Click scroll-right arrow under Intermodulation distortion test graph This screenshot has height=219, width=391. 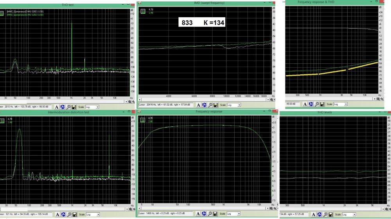coord(127,209)
